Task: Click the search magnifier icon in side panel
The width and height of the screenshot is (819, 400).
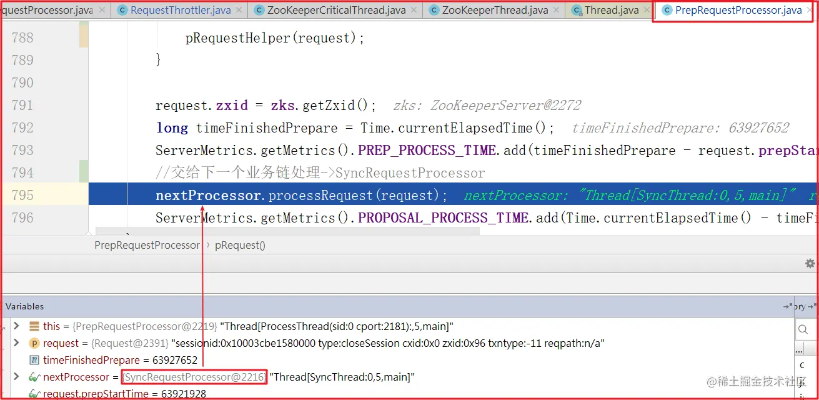Action: [803, 329]
